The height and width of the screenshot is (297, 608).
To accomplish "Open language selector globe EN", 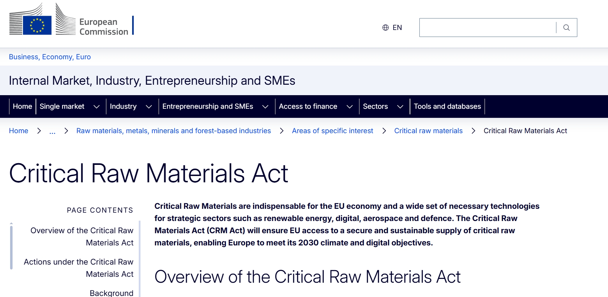I will [x=392, y=28].
